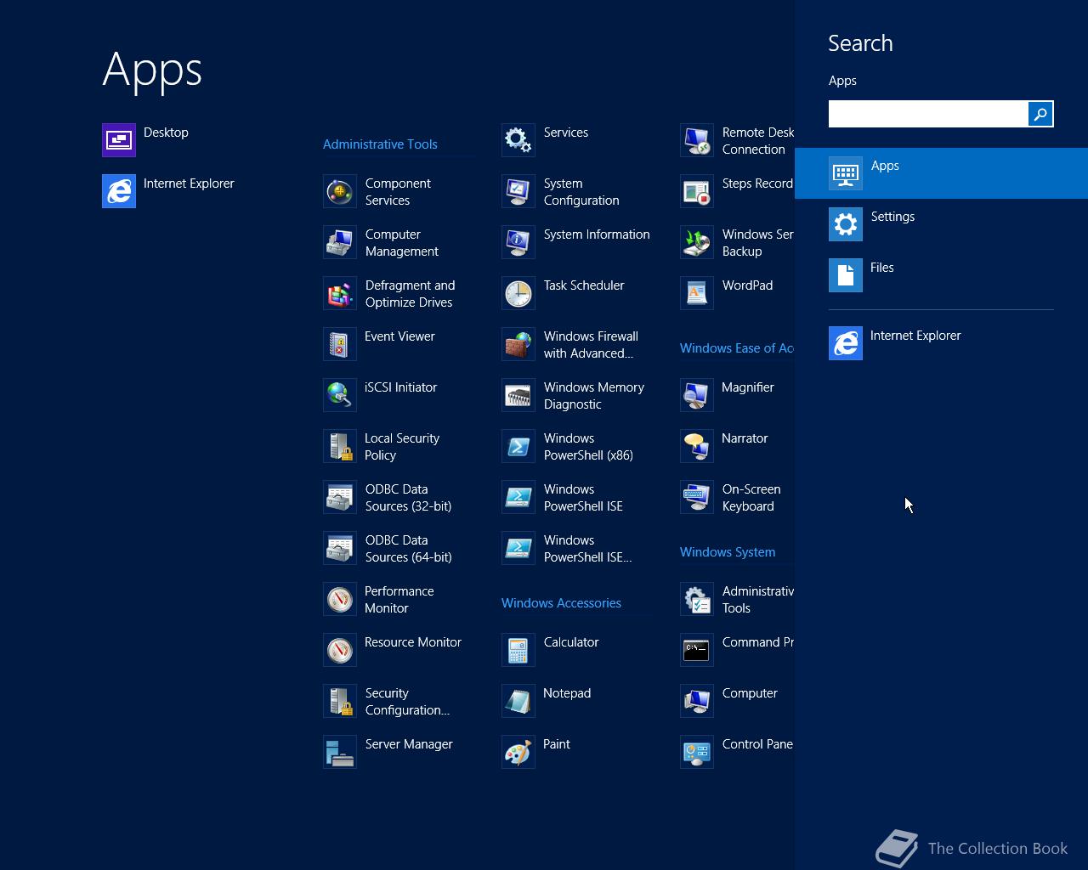Open Control Panel icon

697,752
